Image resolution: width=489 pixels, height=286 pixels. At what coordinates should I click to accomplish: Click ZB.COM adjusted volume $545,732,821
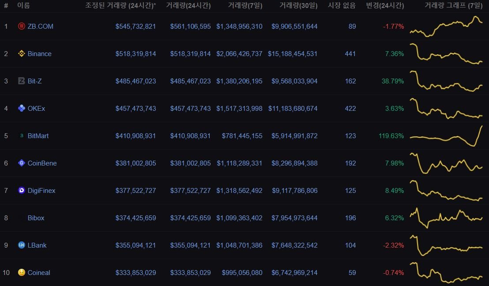(x=135, y=26)
